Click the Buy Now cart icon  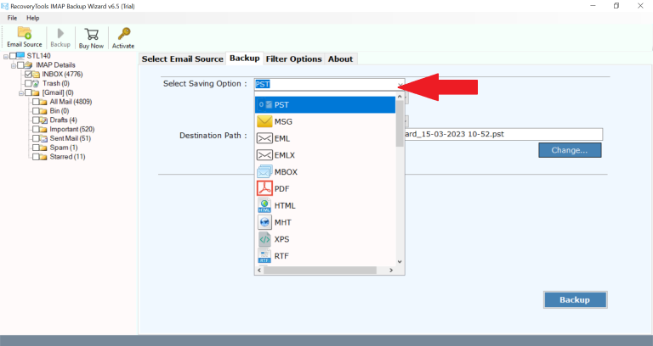(91, 34)
